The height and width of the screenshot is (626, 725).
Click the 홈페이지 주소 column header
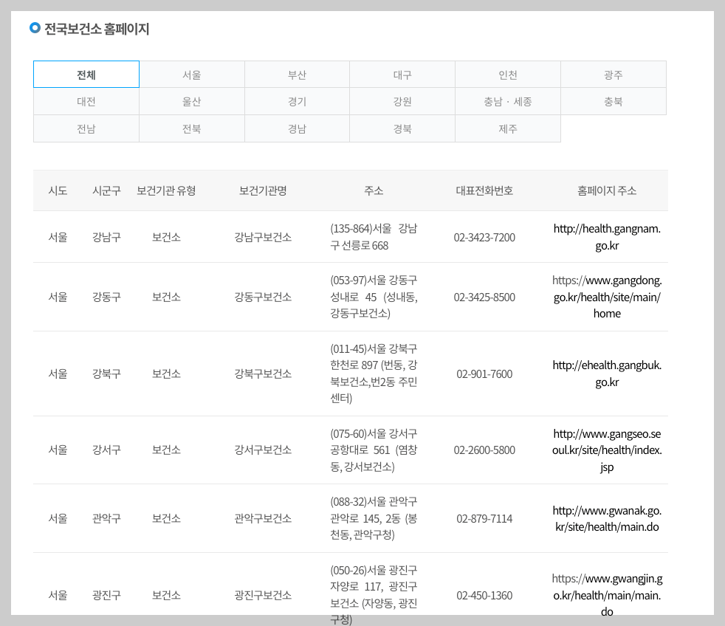607,190
